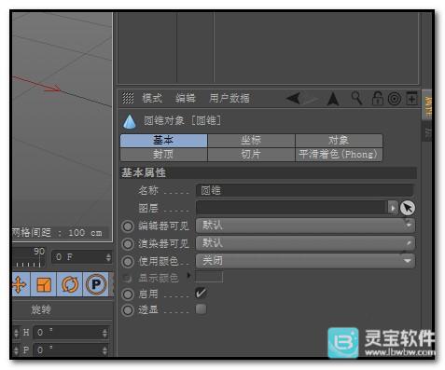Switch to the 封顶 tab
Screen dimensions: 445x370
(x=163, y=155)
